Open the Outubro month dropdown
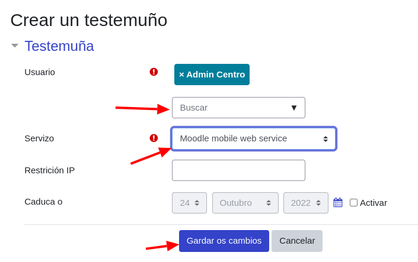 coord(245,203)
